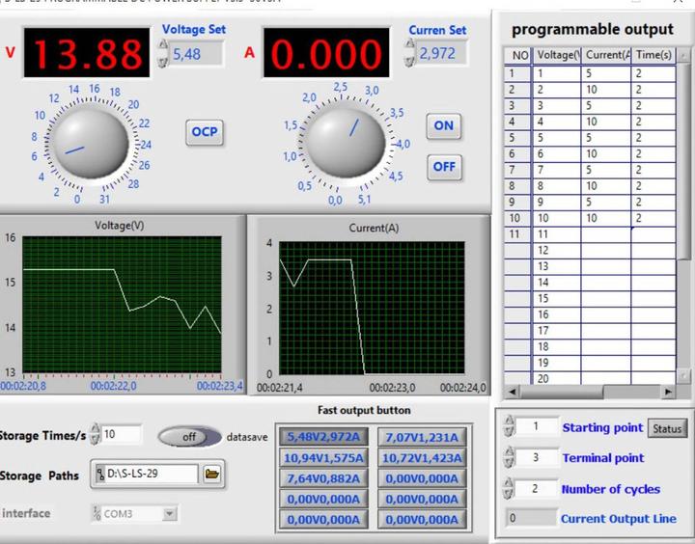Turn output OFF
This screenshot has width=695, height=544.
[444, 167]
